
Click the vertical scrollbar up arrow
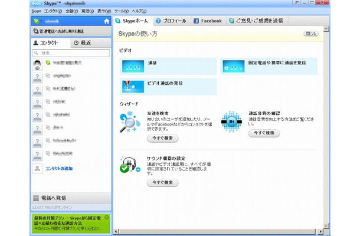coord(326,29)
